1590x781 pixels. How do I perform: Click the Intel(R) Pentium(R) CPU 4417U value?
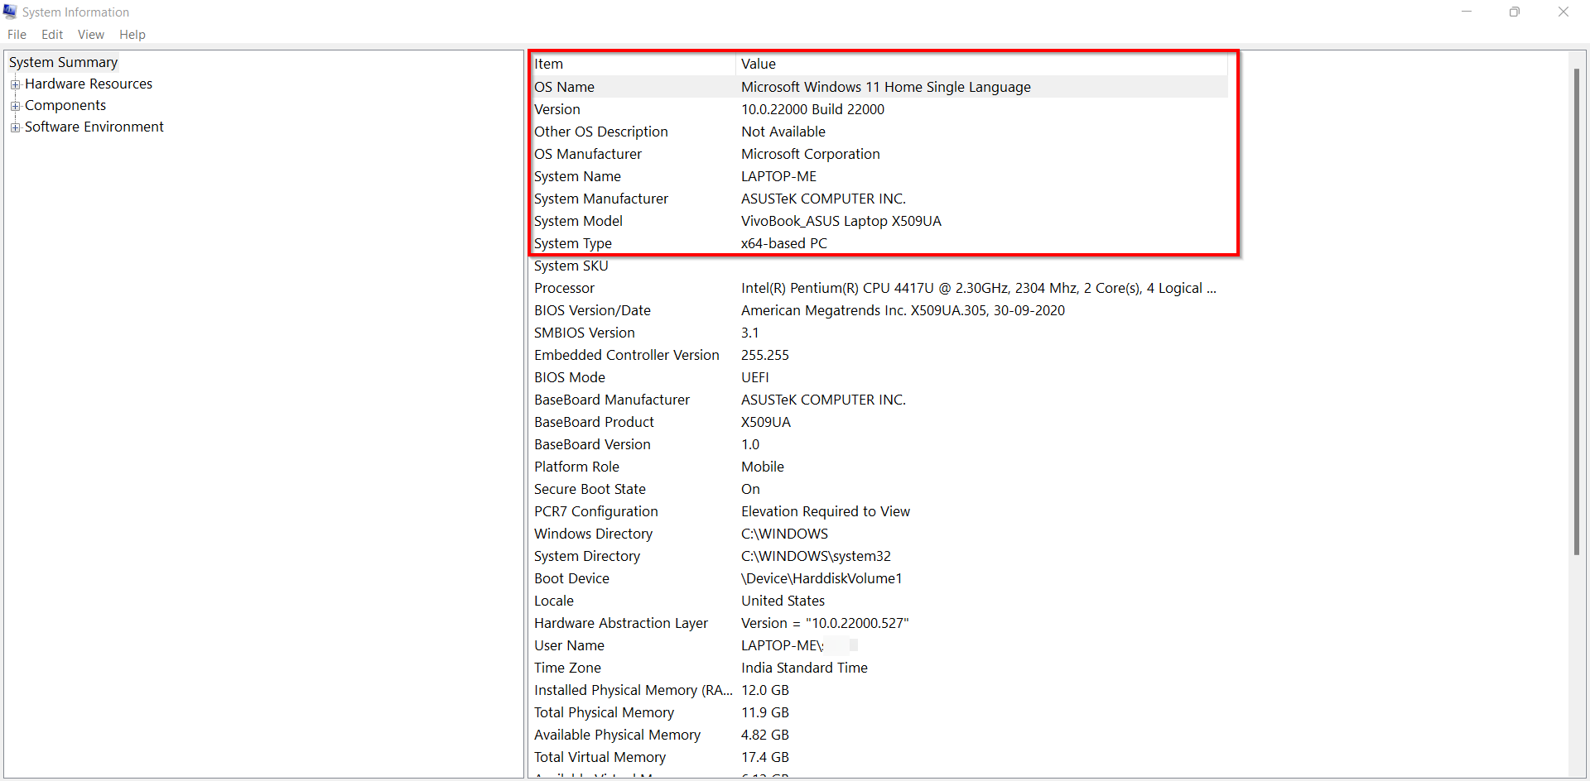point(979,288)
